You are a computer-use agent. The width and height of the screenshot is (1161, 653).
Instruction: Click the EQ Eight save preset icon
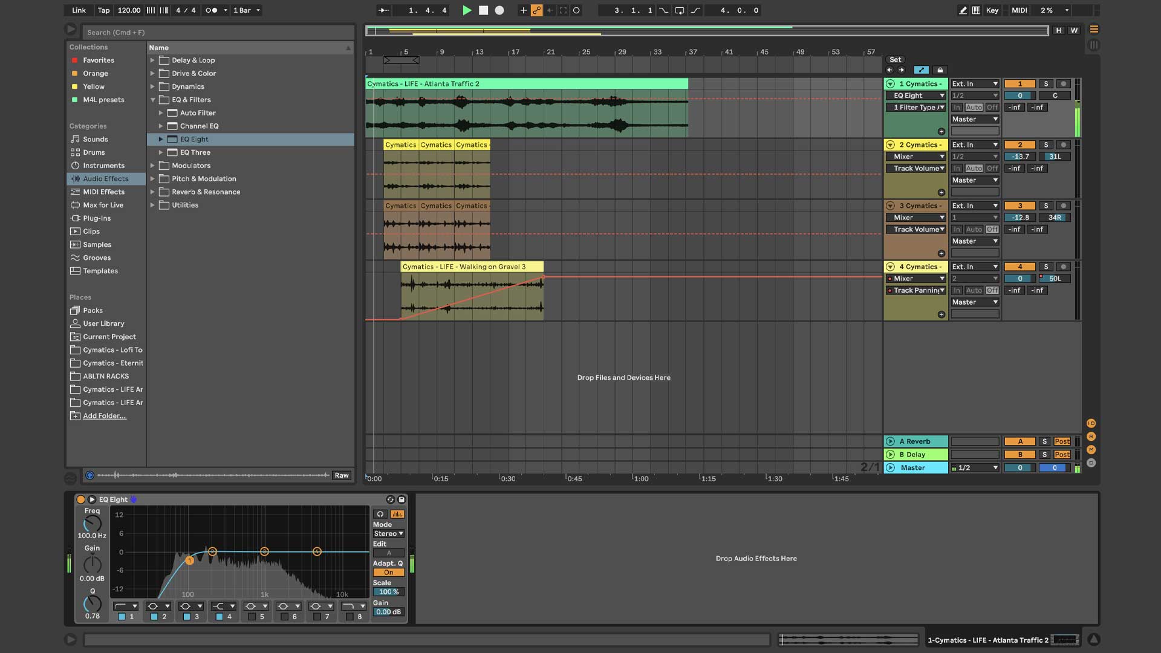tap(401, 499)
